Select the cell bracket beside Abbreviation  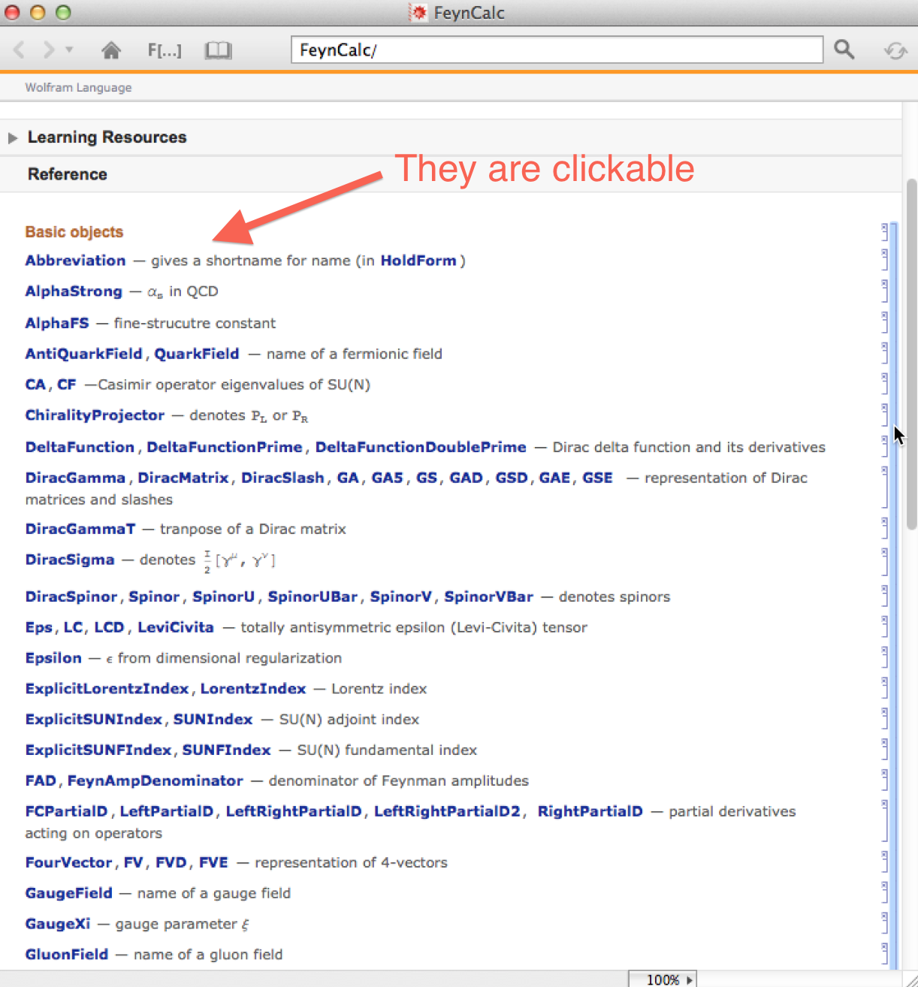(x=884, y=259)
